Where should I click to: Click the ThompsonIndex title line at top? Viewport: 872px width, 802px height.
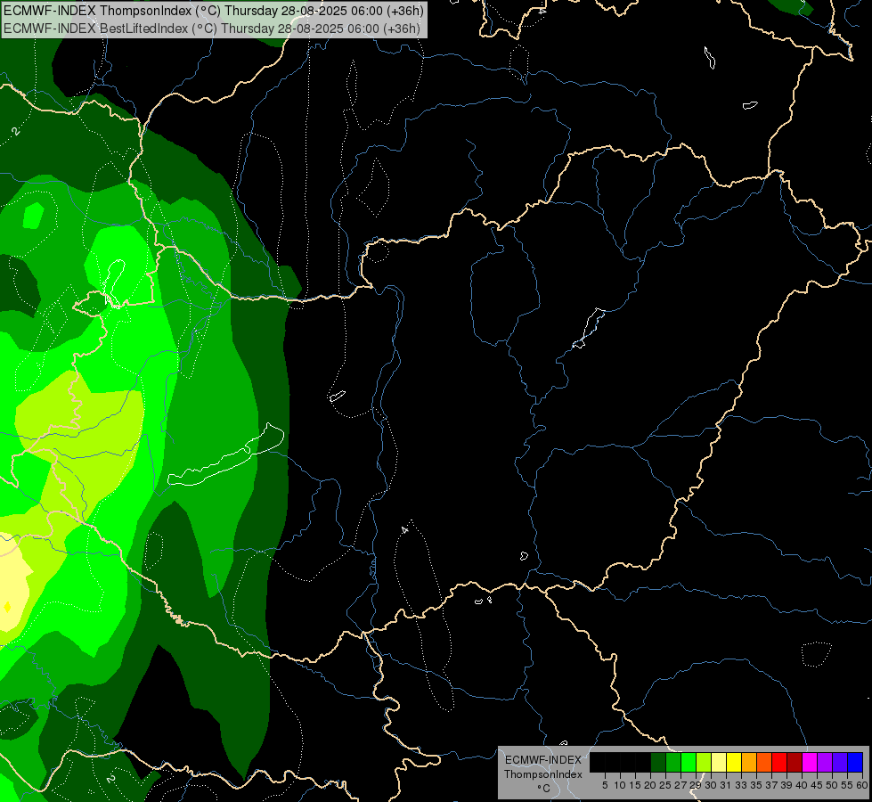(x=214, y=11)
